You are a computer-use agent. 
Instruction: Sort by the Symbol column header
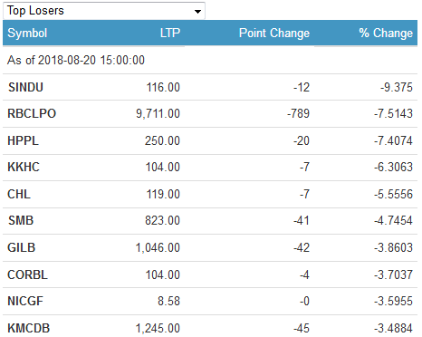27,33
